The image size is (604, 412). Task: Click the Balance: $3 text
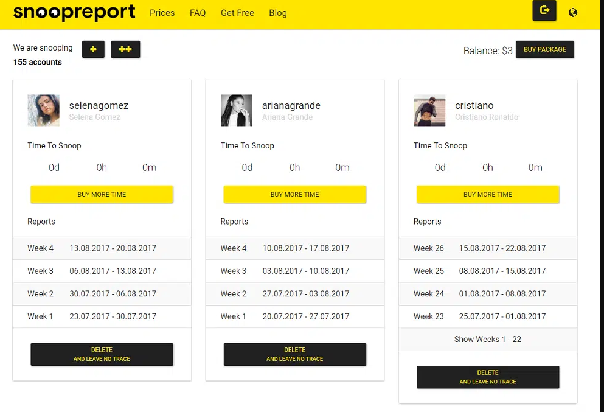click(x=488, y=51)
